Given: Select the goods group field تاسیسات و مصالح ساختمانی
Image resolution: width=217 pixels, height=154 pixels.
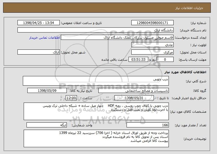Looking at the screenshot, I should point(134,91).
